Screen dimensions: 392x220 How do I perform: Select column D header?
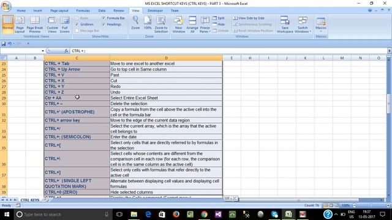pyautogui.click(x=166, y=58)
